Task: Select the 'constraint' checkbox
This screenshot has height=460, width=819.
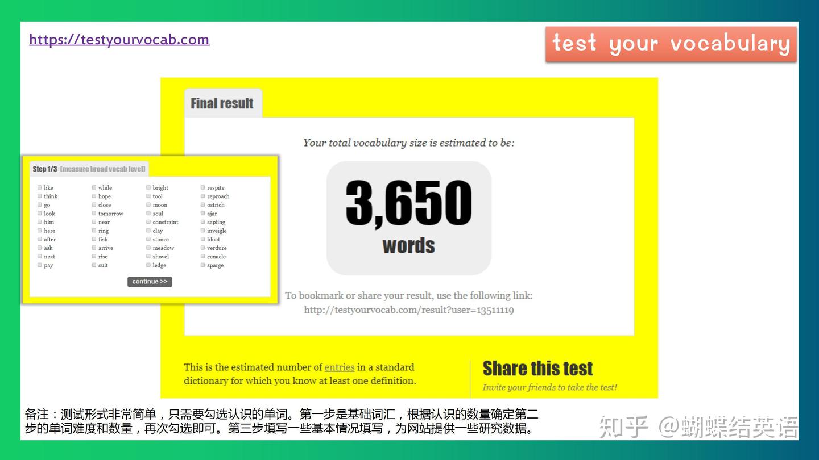Action: coord(148,222)
